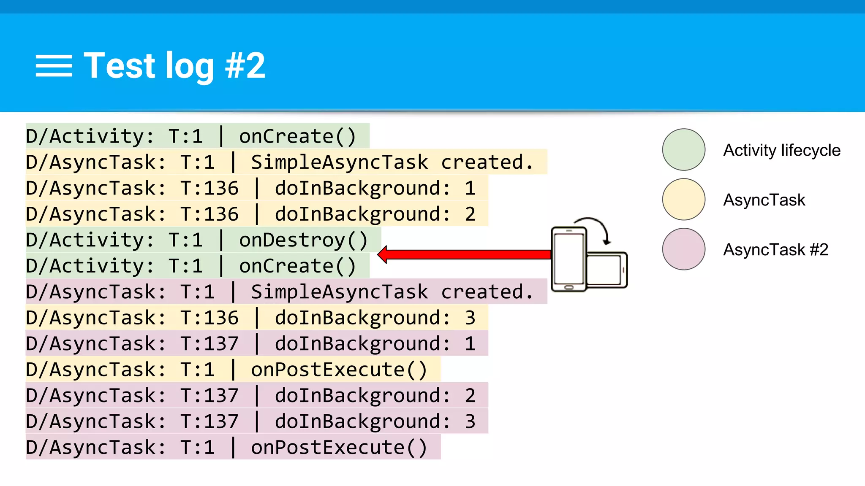
Task: Click the pink 'SimpleAsyncTask created.' line
Action: coord(280,292)
